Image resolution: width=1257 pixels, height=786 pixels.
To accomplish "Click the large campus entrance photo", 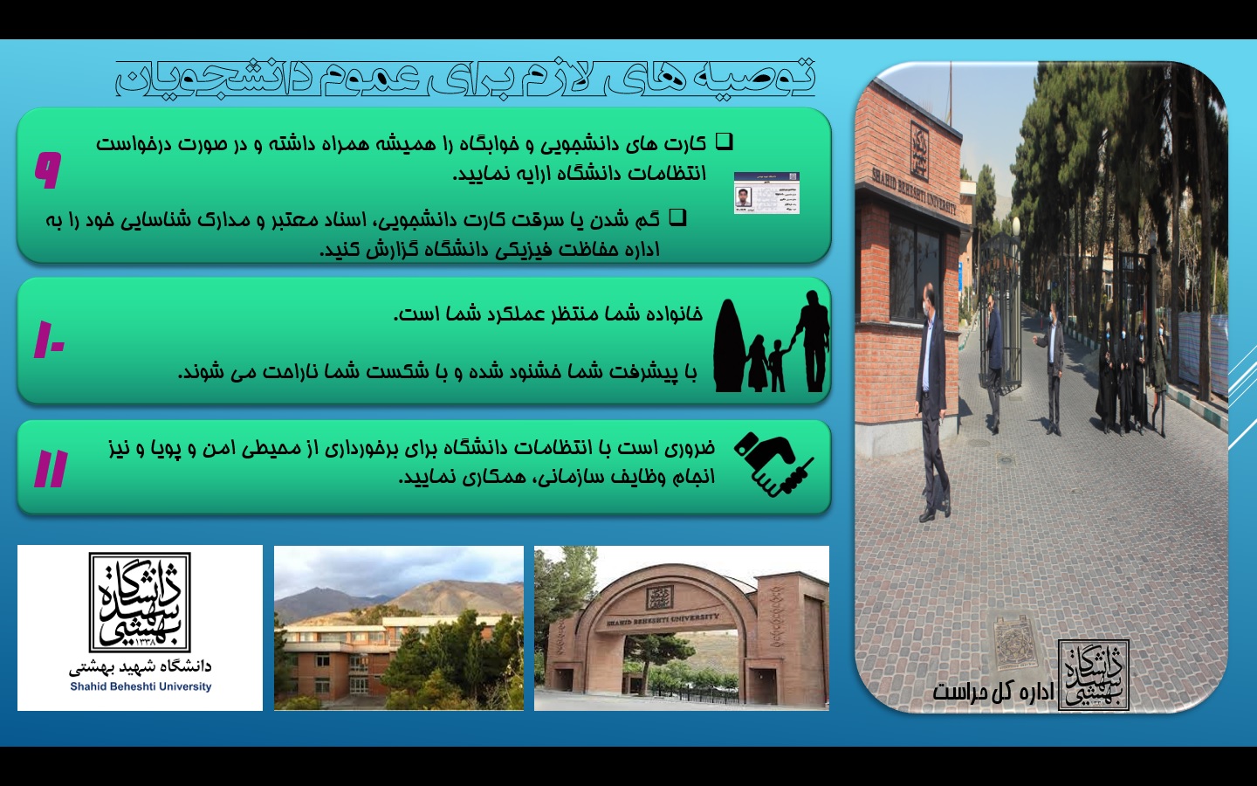I will tap(1041, 387).
